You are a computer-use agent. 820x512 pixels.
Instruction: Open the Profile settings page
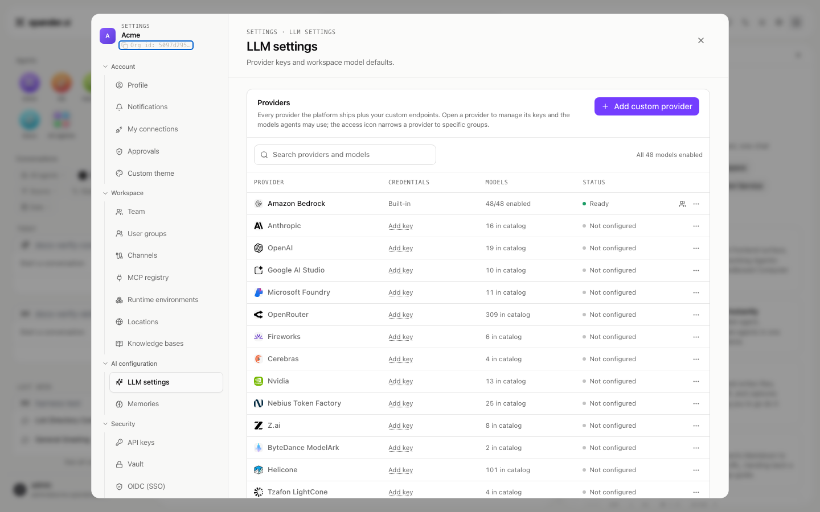pos(166,85)
